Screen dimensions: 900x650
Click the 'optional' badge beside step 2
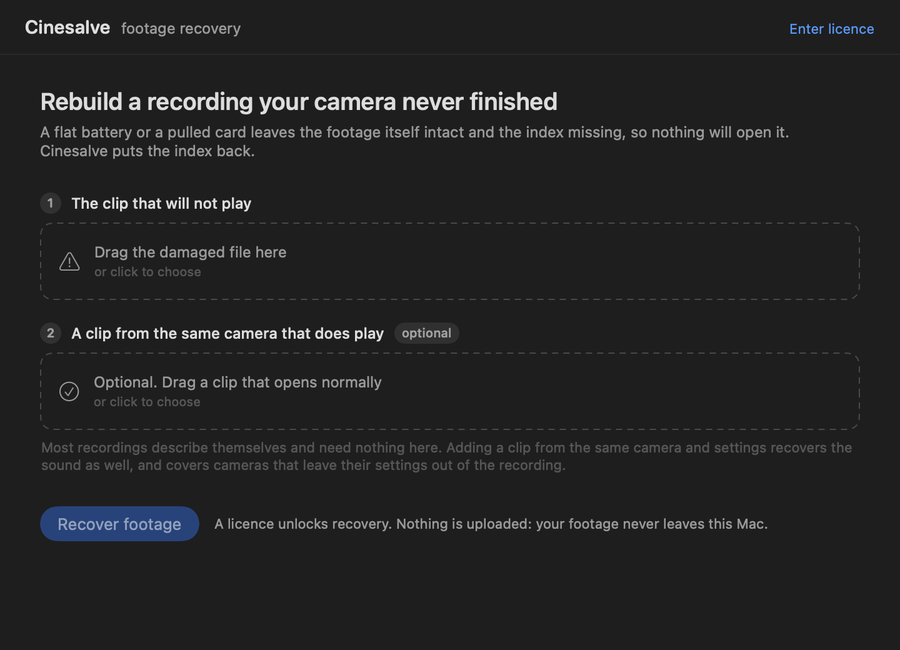click(x=427, y=333)
